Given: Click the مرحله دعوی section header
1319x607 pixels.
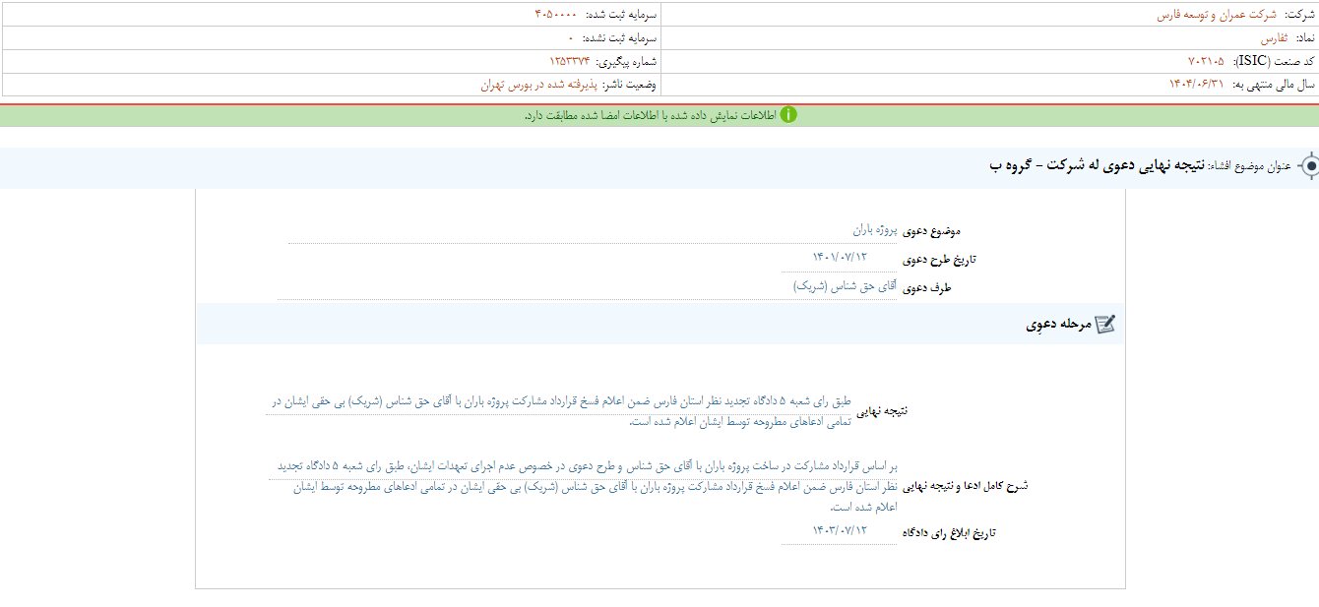Looking at the screenshot, I should tap(1057, 325).
